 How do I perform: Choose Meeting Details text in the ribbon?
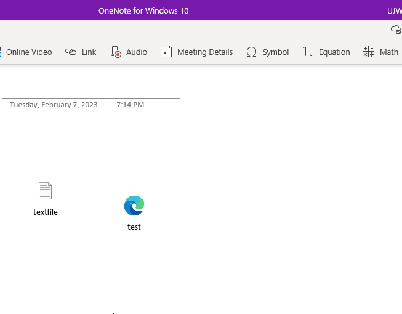coord(205,52)
